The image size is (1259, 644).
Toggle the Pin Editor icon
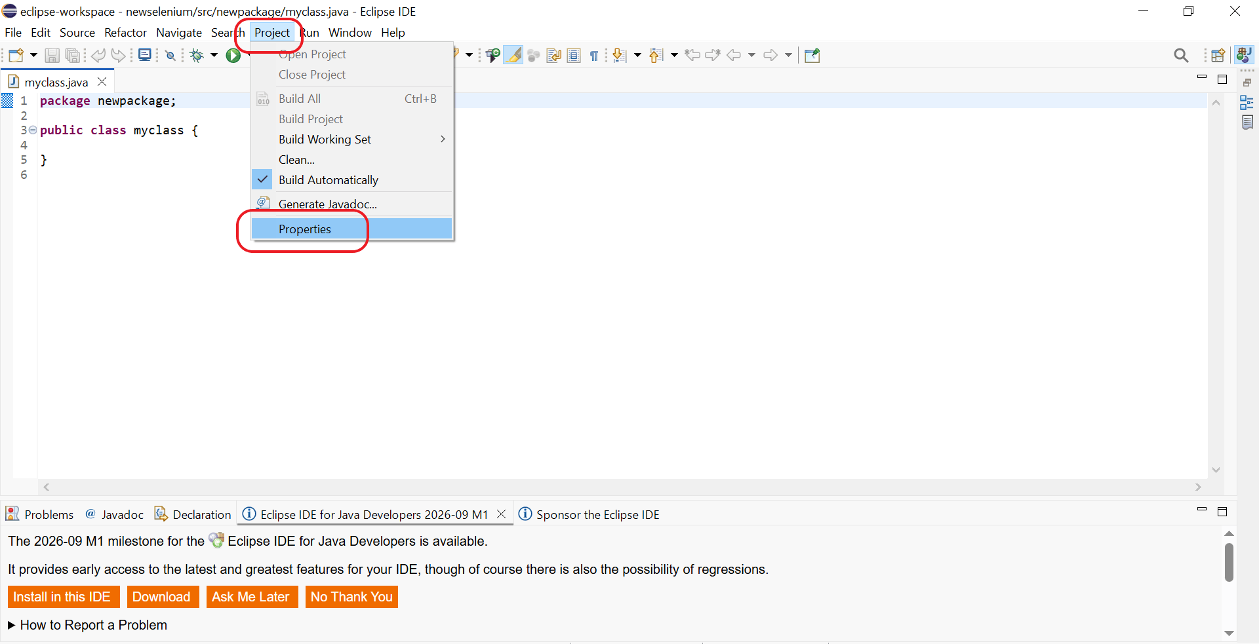coord(812,56)
